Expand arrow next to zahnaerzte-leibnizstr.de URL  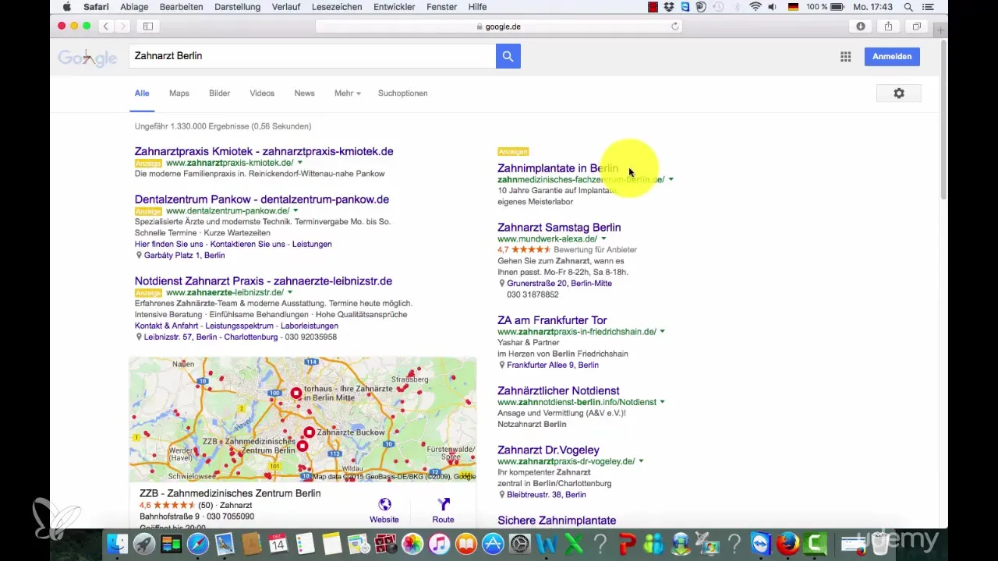pyautogui.click(x=288, y=293)
